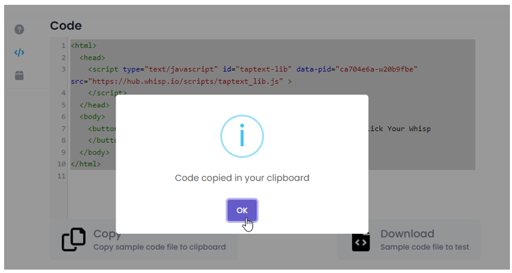Click the Copy overlapping pages icon
512x273 pixels.
(x=74, y=239)
